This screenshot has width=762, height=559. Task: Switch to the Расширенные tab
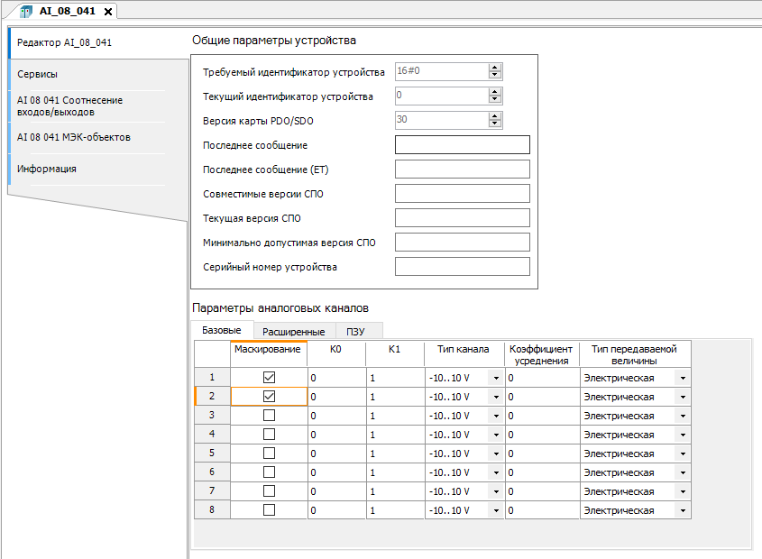[x=293, y=332]
